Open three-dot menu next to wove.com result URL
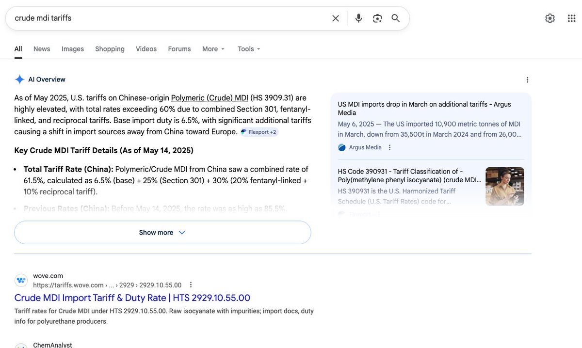582x348 pixels. click(191, 285)
